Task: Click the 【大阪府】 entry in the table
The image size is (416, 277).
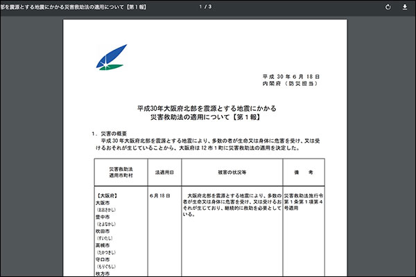Action: tap(109, 196)
